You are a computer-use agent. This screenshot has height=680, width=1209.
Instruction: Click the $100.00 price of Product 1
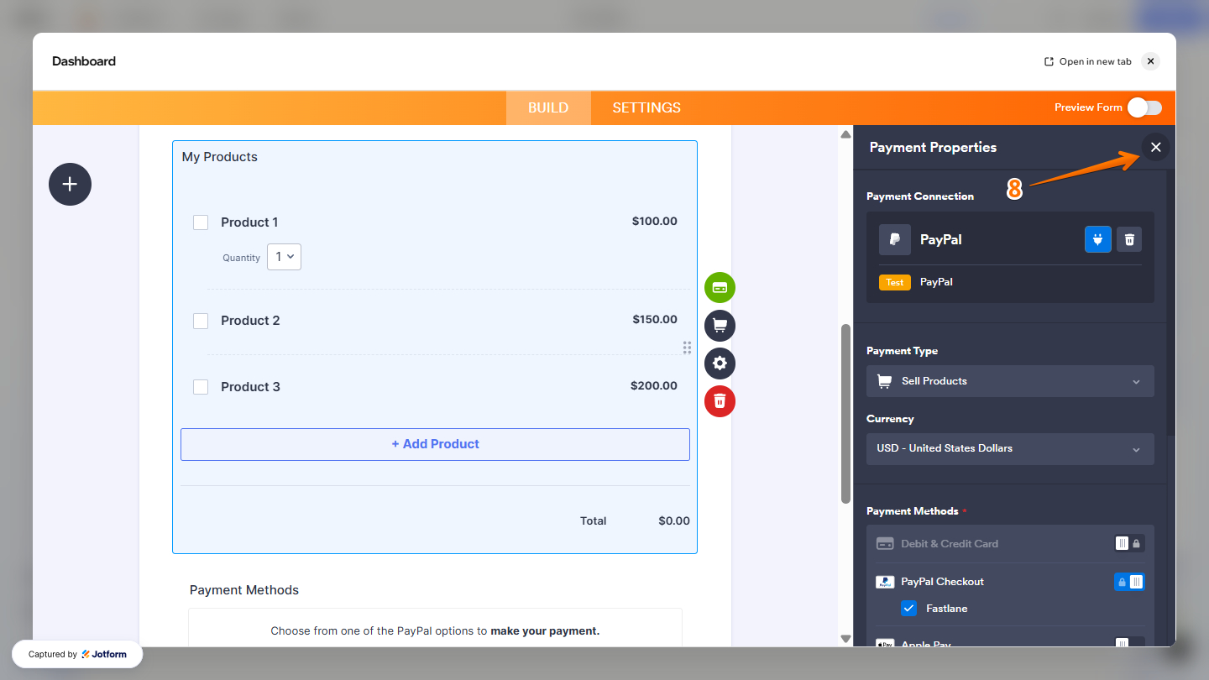coord(655,222)
